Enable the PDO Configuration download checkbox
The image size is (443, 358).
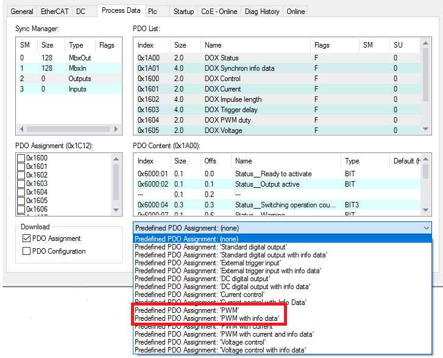point(26,251)
